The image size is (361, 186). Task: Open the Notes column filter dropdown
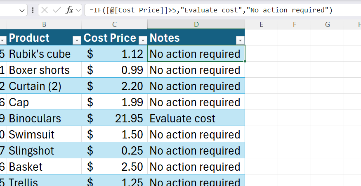coord(240,41)
